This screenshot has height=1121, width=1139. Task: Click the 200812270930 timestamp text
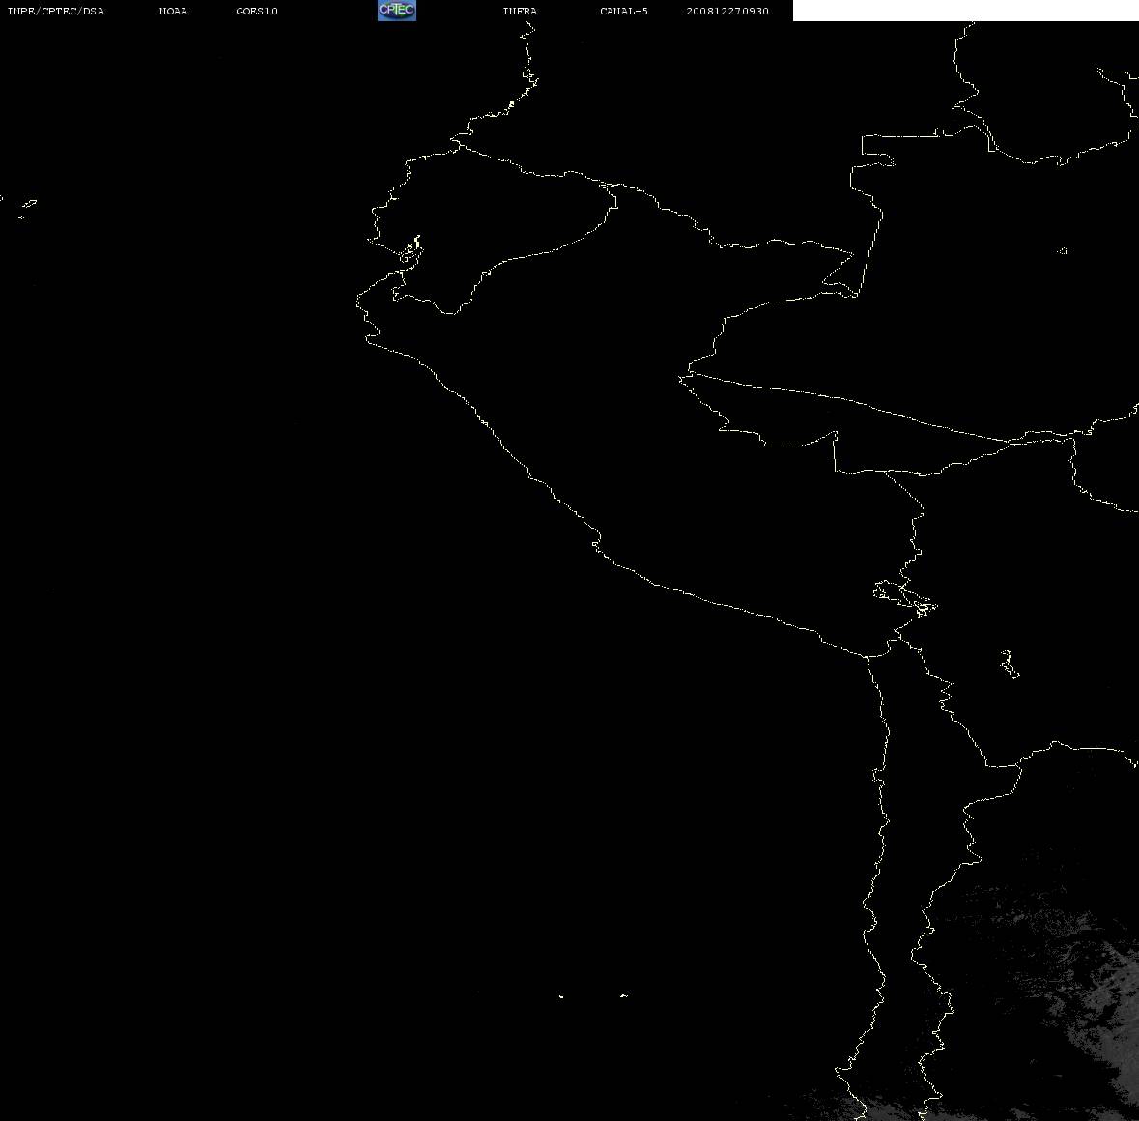coord(727,12)
